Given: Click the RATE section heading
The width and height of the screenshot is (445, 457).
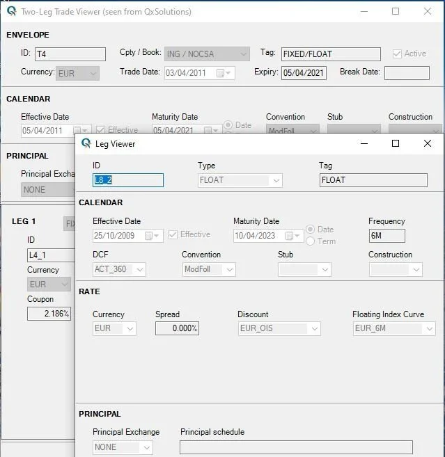Looking at the screenshot, I should (89, 291).
